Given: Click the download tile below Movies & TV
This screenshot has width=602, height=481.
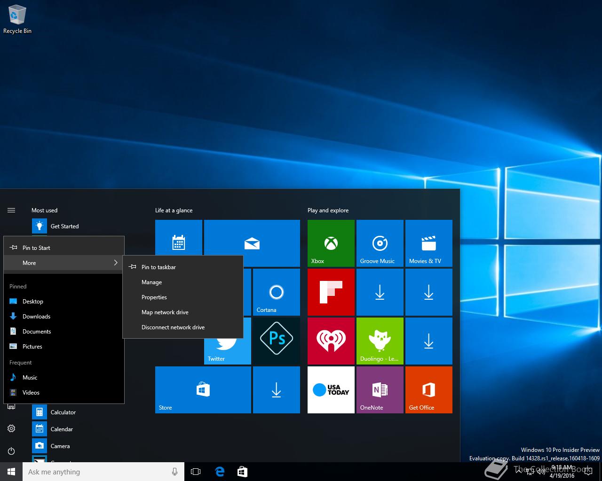Looking at the screenshot, I should click(x=429, y=292).
